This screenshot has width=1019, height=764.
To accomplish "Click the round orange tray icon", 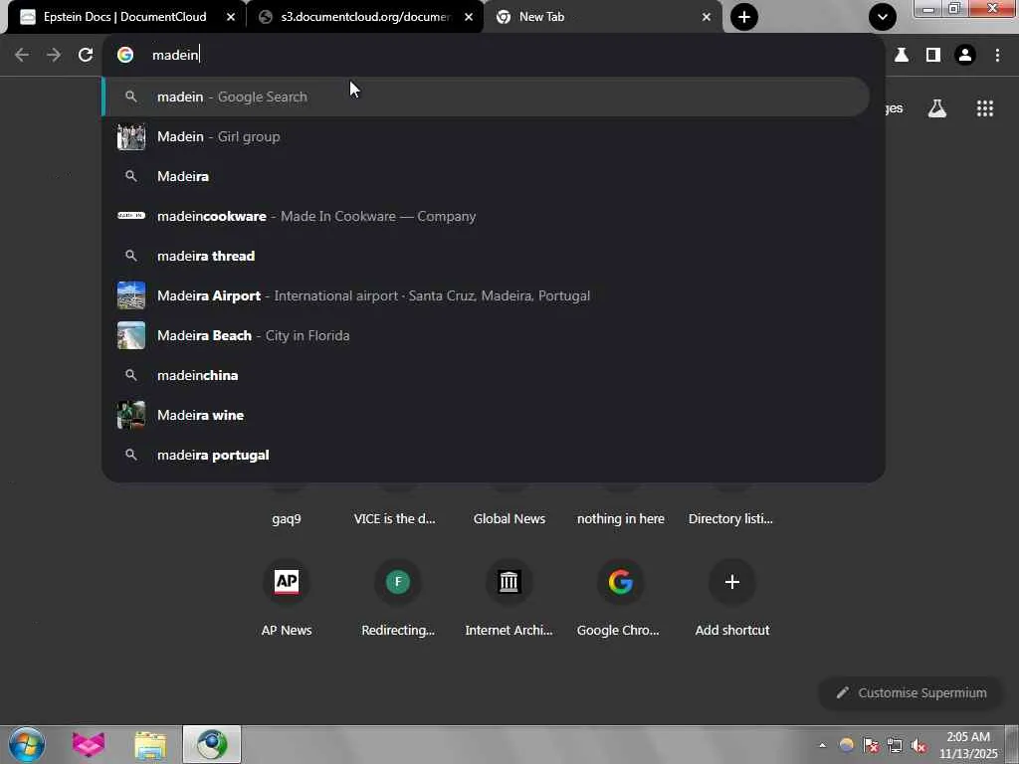I will tap(846, 745).
